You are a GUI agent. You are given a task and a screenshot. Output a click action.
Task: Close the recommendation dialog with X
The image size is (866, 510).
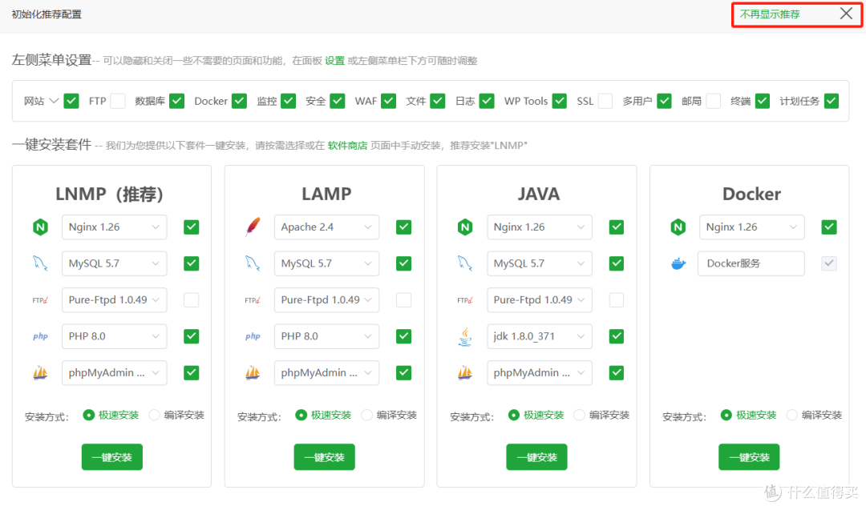tap(846, 14)
